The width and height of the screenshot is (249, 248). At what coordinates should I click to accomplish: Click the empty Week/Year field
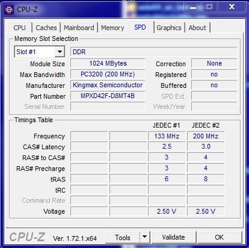pyautogui.click(x=214, y=107)
